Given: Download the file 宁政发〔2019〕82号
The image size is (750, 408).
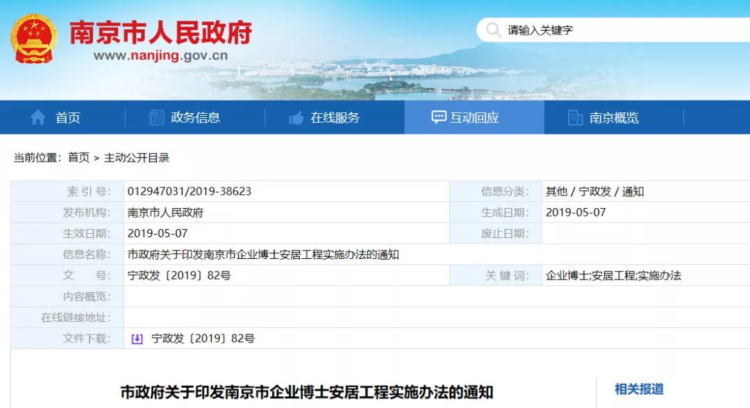Looking at the screenshot, I should 203,339.
